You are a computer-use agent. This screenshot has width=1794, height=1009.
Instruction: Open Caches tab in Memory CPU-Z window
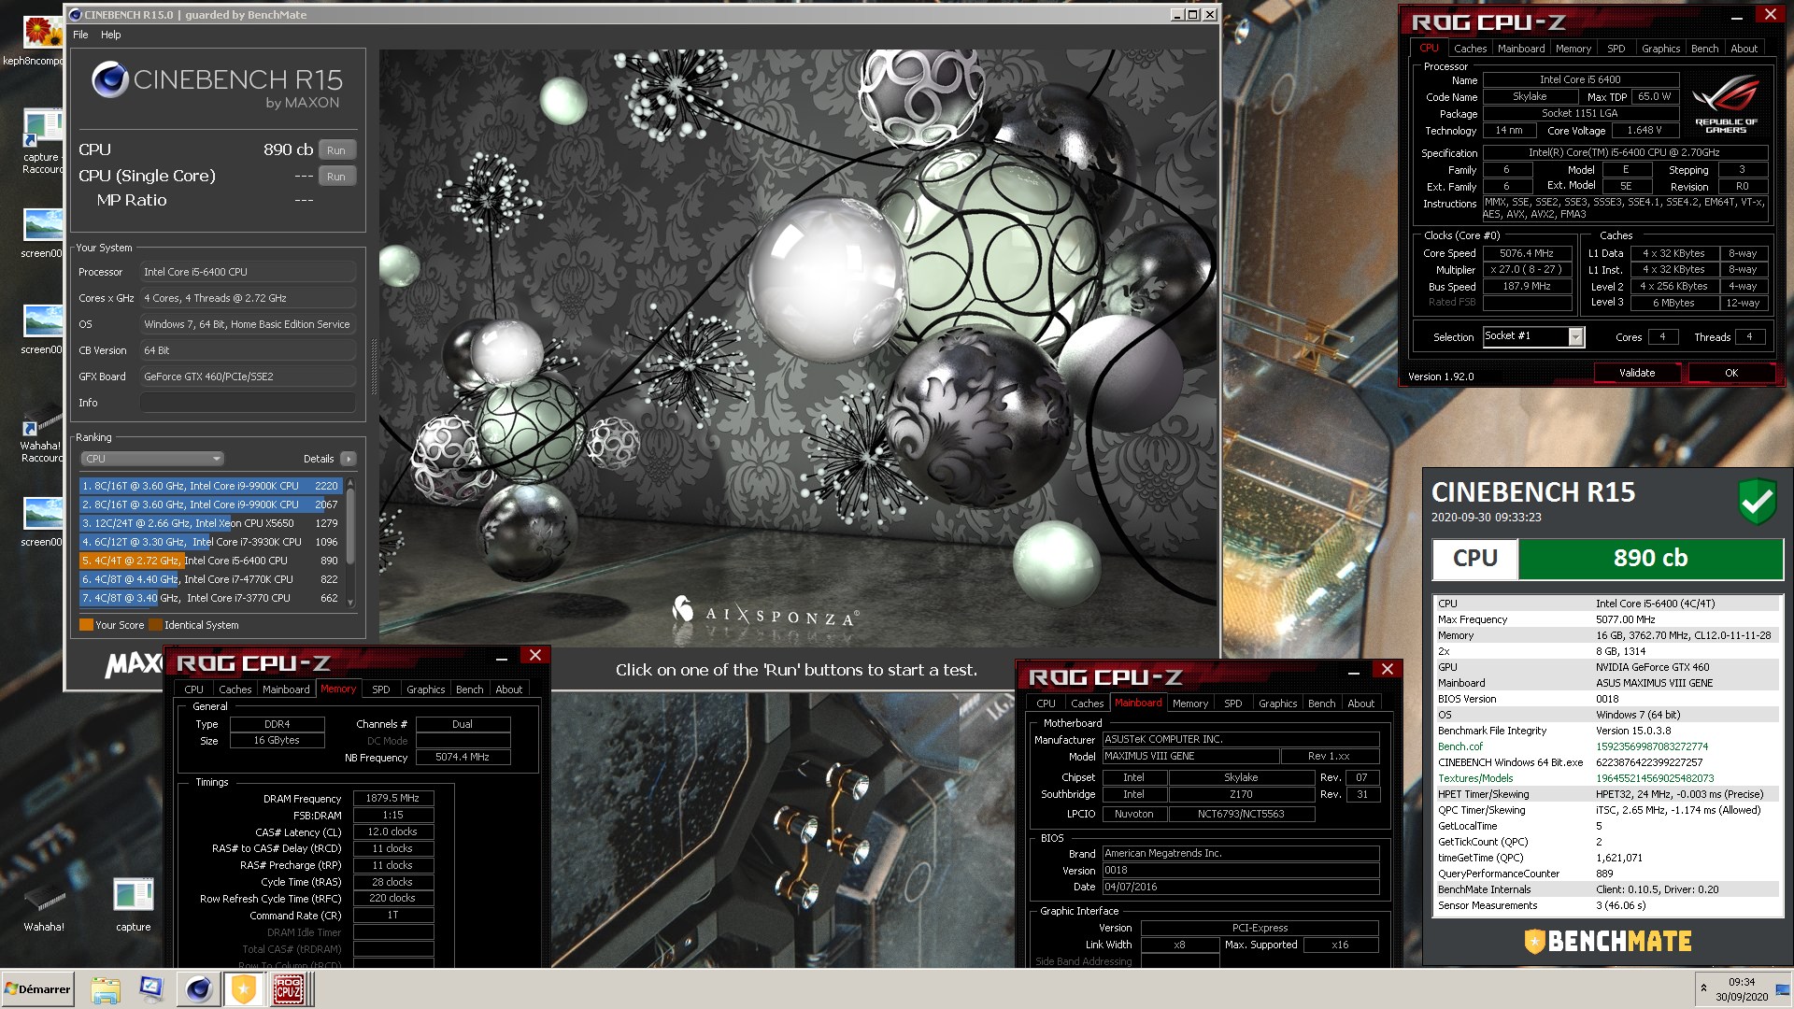(235, 689)
